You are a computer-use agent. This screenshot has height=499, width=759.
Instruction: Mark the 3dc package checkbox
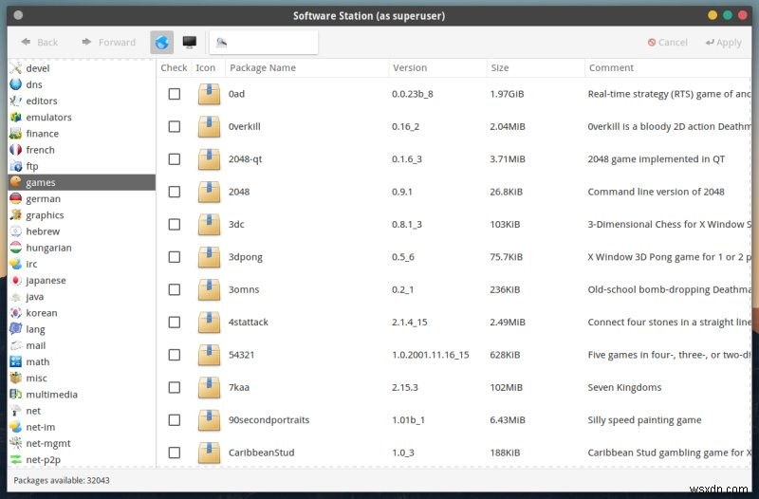175,224
